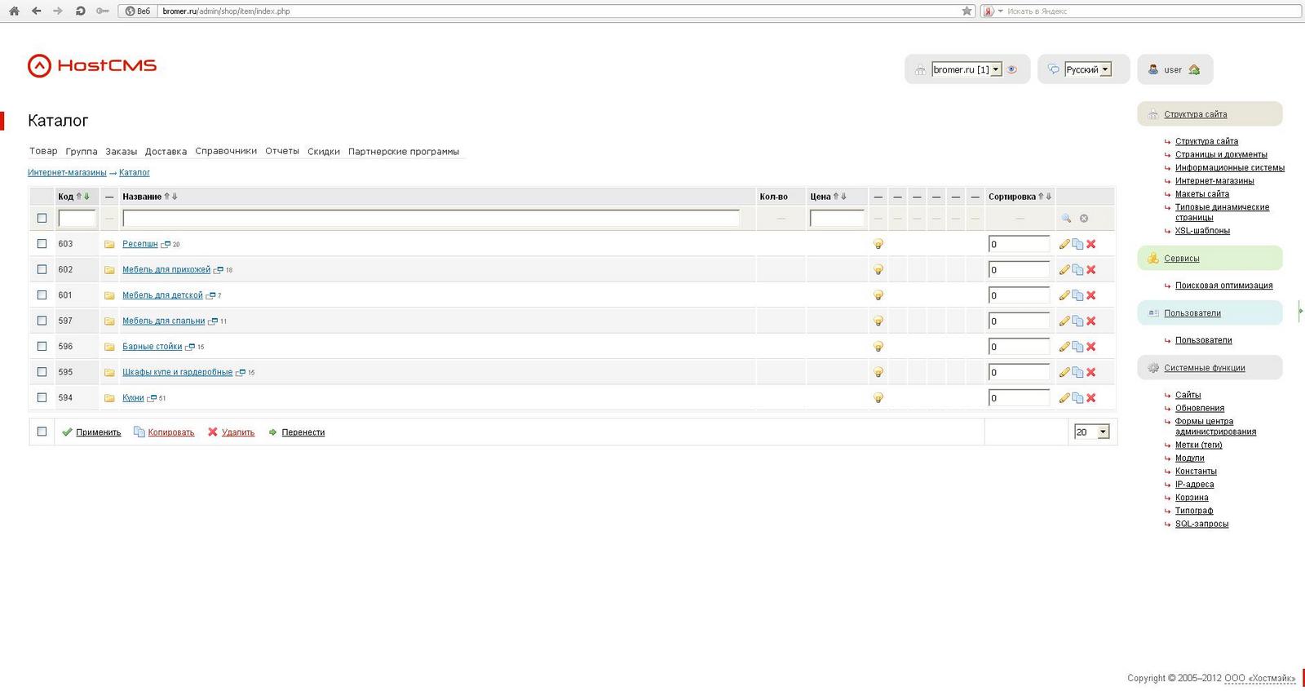Screen dimensions: 1305x691
Task: Open the Доставка menu
Action: pos(166,151)
